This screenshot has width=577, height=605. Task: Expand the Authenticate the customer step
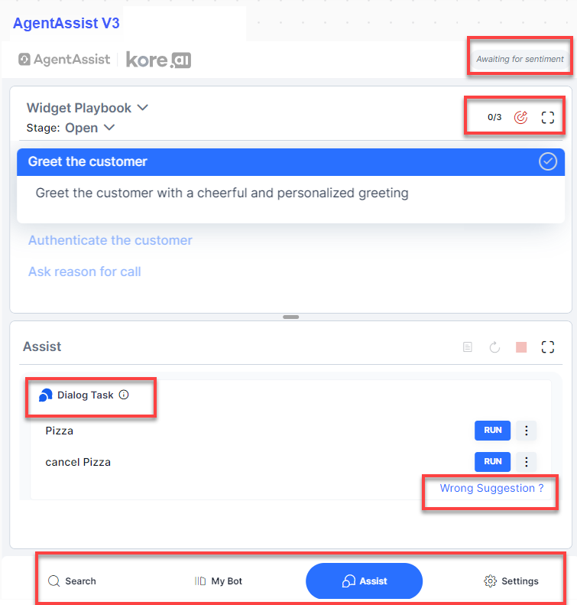pyautogui.click(x=110, y=240)
